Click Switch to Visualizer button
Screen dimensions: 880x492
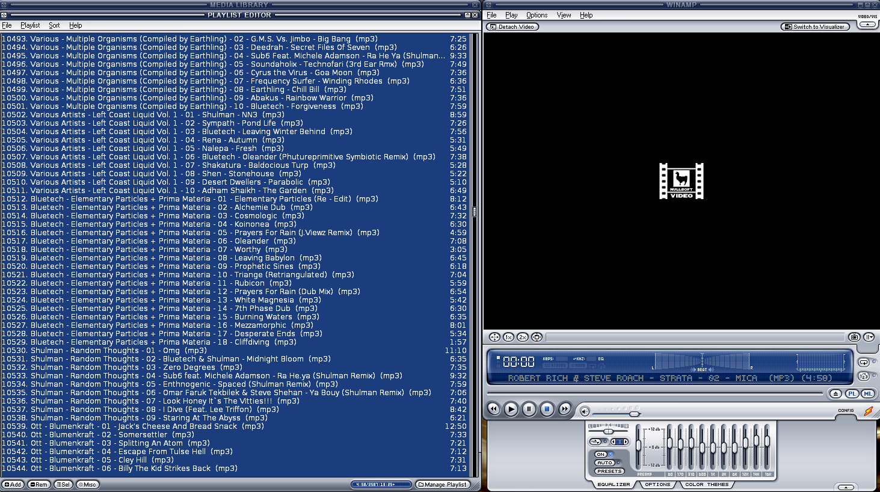[815, 26]
